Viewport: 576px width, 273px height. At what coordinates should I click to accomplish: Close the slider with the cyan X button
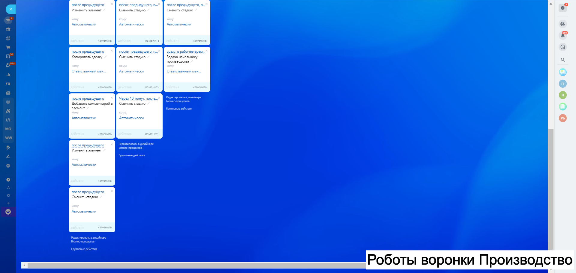(11, 9)
